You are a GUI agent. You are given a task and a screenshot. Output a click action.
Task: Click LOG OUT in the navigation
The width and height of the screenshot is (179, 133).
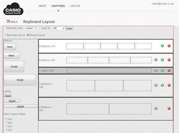75,6
